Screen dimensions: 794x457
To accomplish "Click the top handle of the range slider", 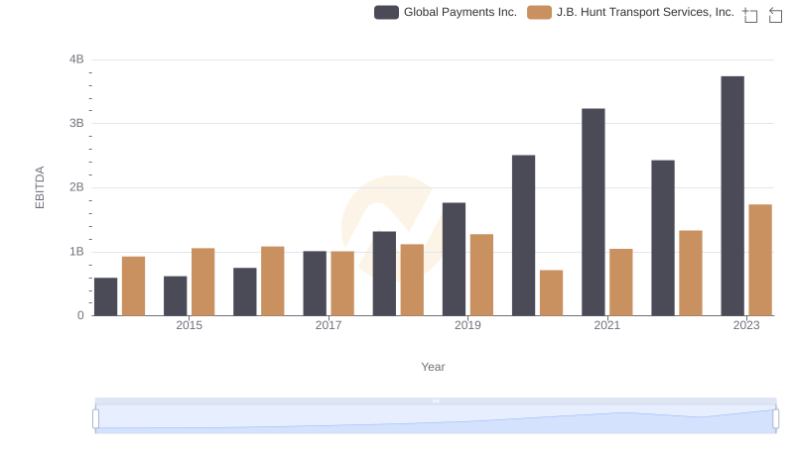I will pos(436,400).
